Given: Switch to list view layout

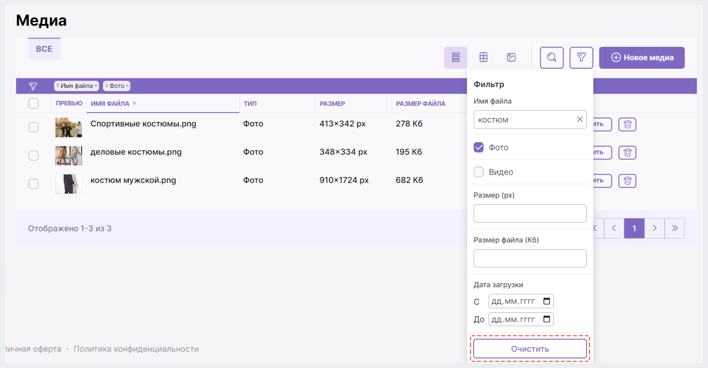Looking at the screenshot, I should tap(456, 57).
